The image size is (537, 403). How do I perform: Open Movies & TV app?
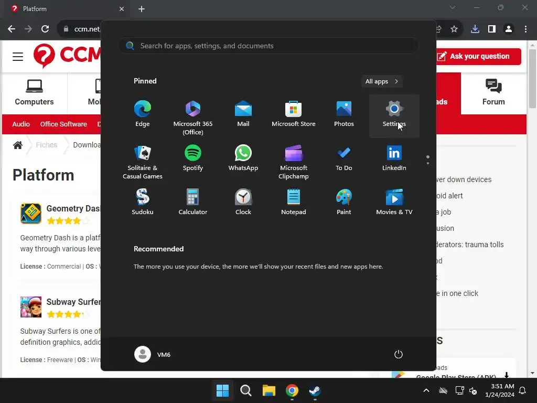click(x=394, y=202)
